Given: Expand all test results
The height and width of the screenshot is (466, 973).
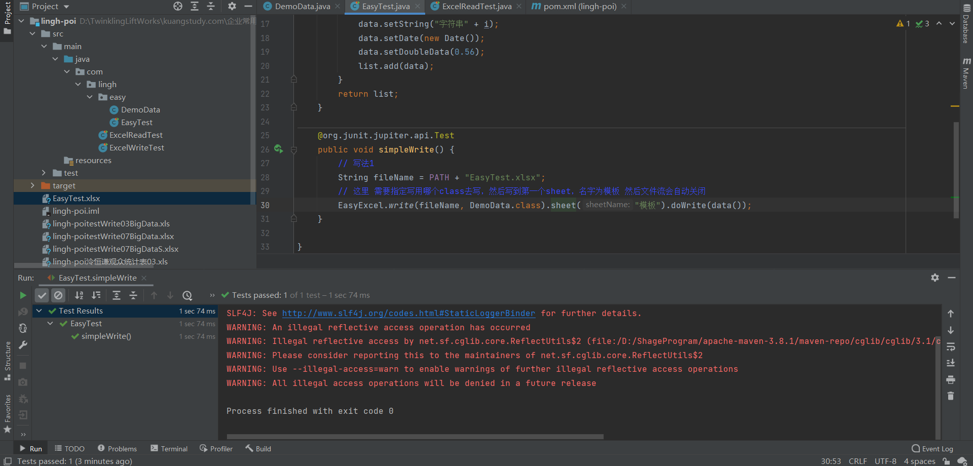Looking at the screenshot, I should (117, 295).
